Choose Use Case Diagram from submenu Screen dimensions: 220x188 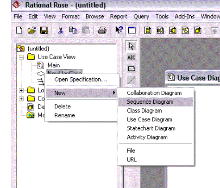pyautogui.click(x=156, y=119)
